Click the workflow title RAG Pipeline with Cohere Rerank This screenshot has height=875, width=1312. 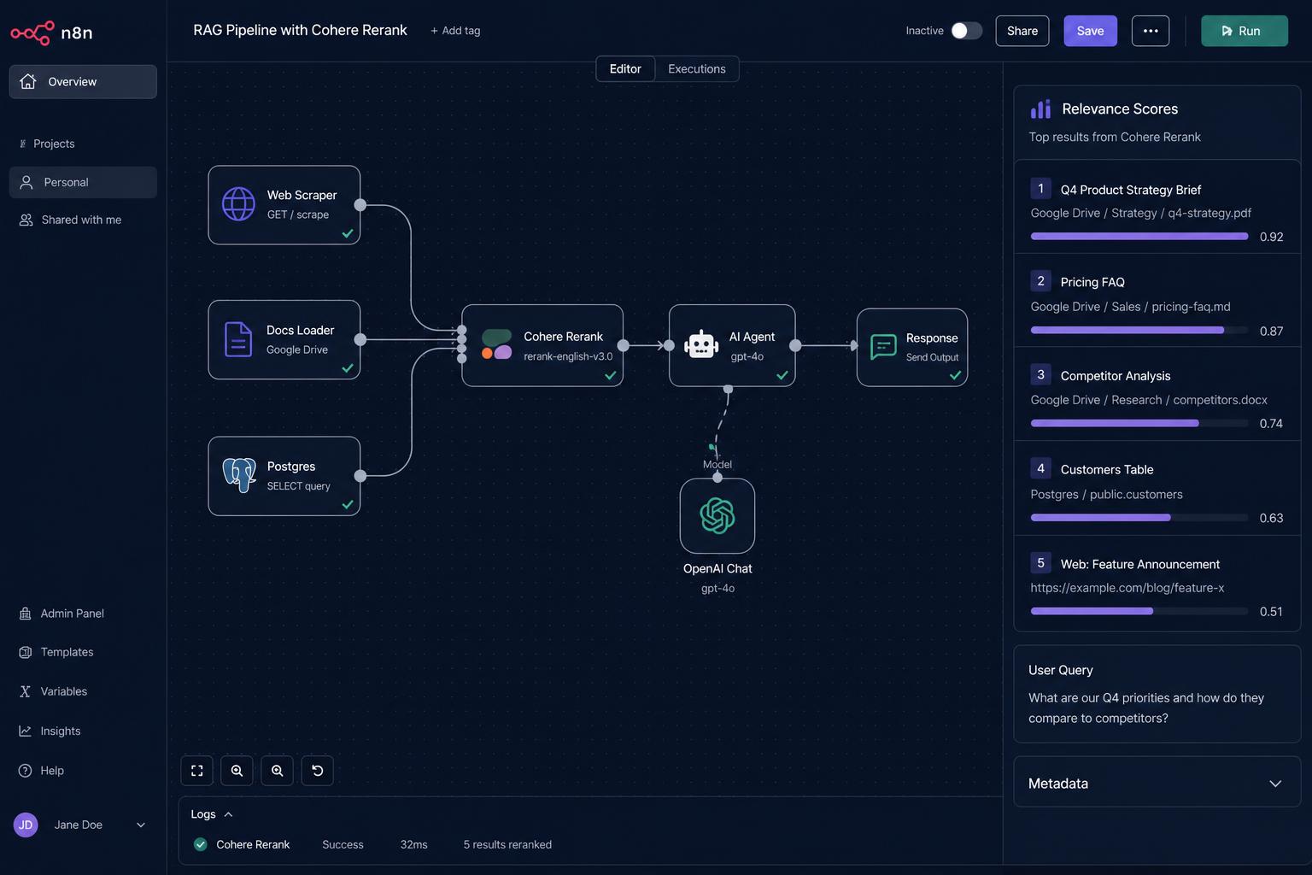300,30
